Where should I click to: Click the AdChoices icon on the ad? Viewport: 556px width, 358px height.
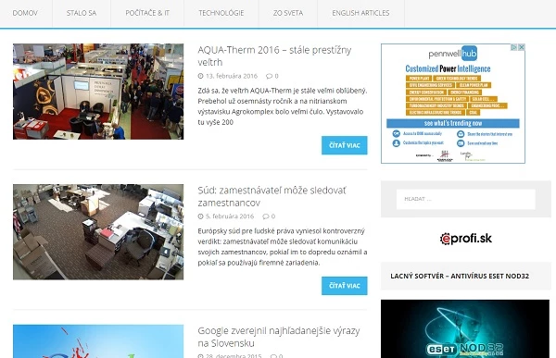point(513,47)
